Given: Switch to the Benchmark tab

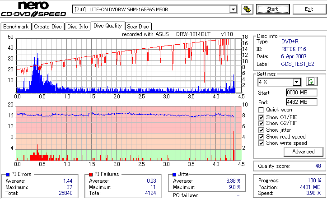Looking at the screenshot, I should point(16,27).
